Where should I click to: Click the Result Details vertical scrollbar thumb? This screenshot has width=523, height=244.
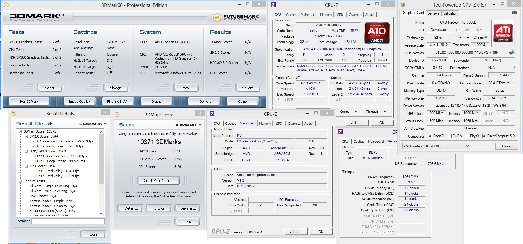coord(101,159)
